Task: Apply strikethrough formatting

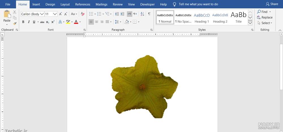Action: coord(42,22)
